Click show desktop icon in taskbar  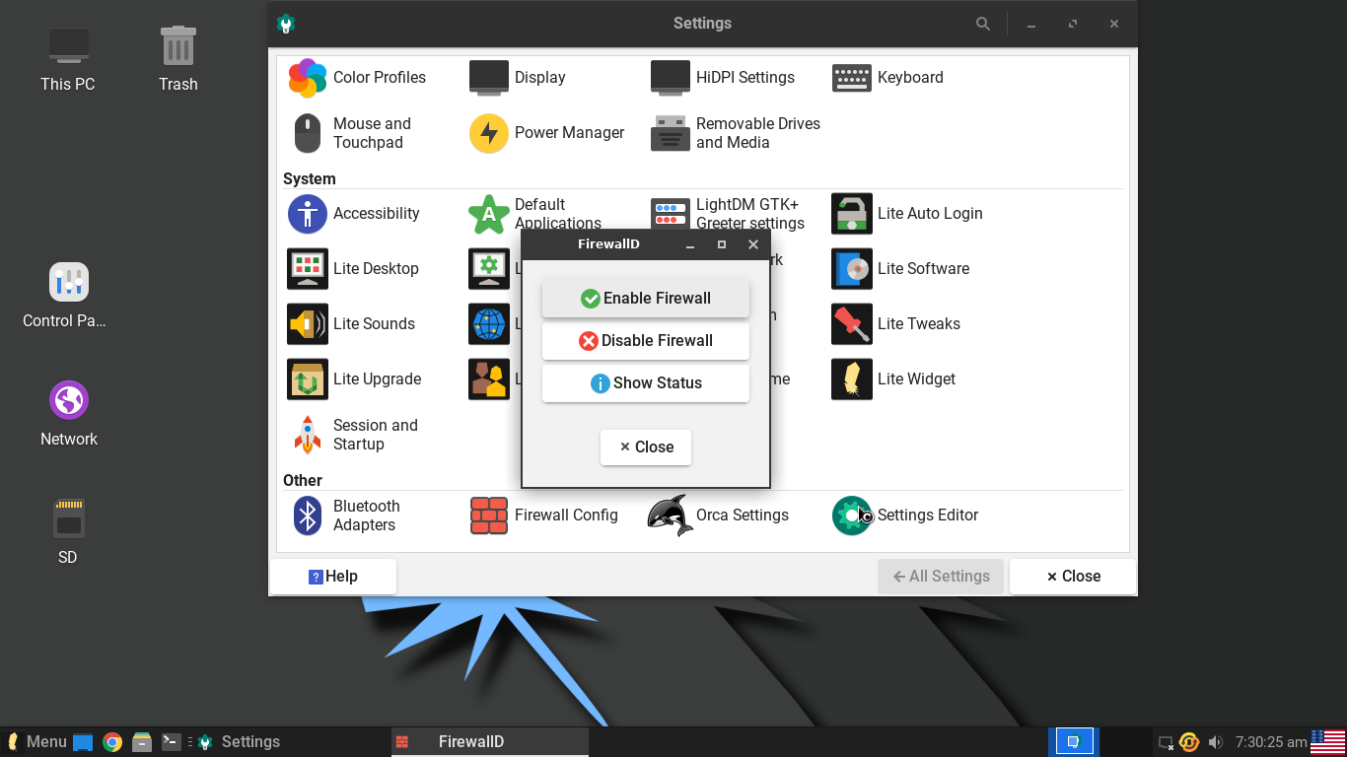coord(83,742)
